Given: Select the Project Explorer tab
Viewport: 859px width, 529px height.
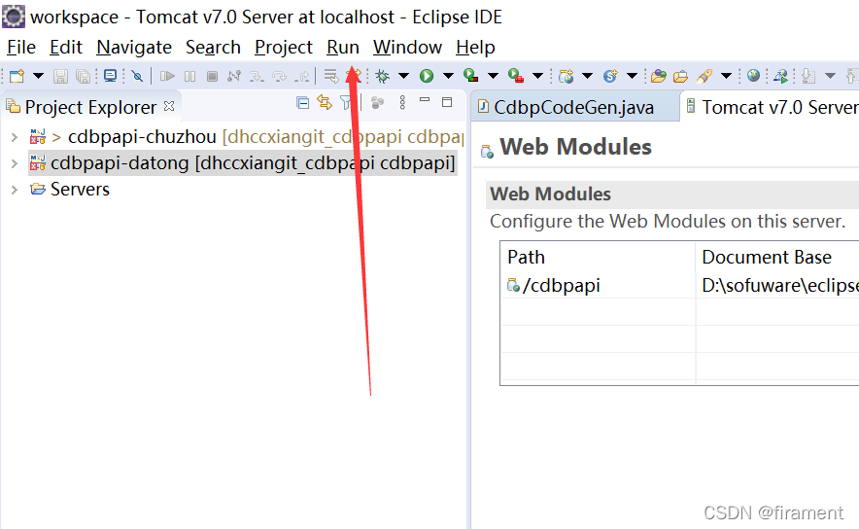Looking at the screenshot, I should pos(90,107).
